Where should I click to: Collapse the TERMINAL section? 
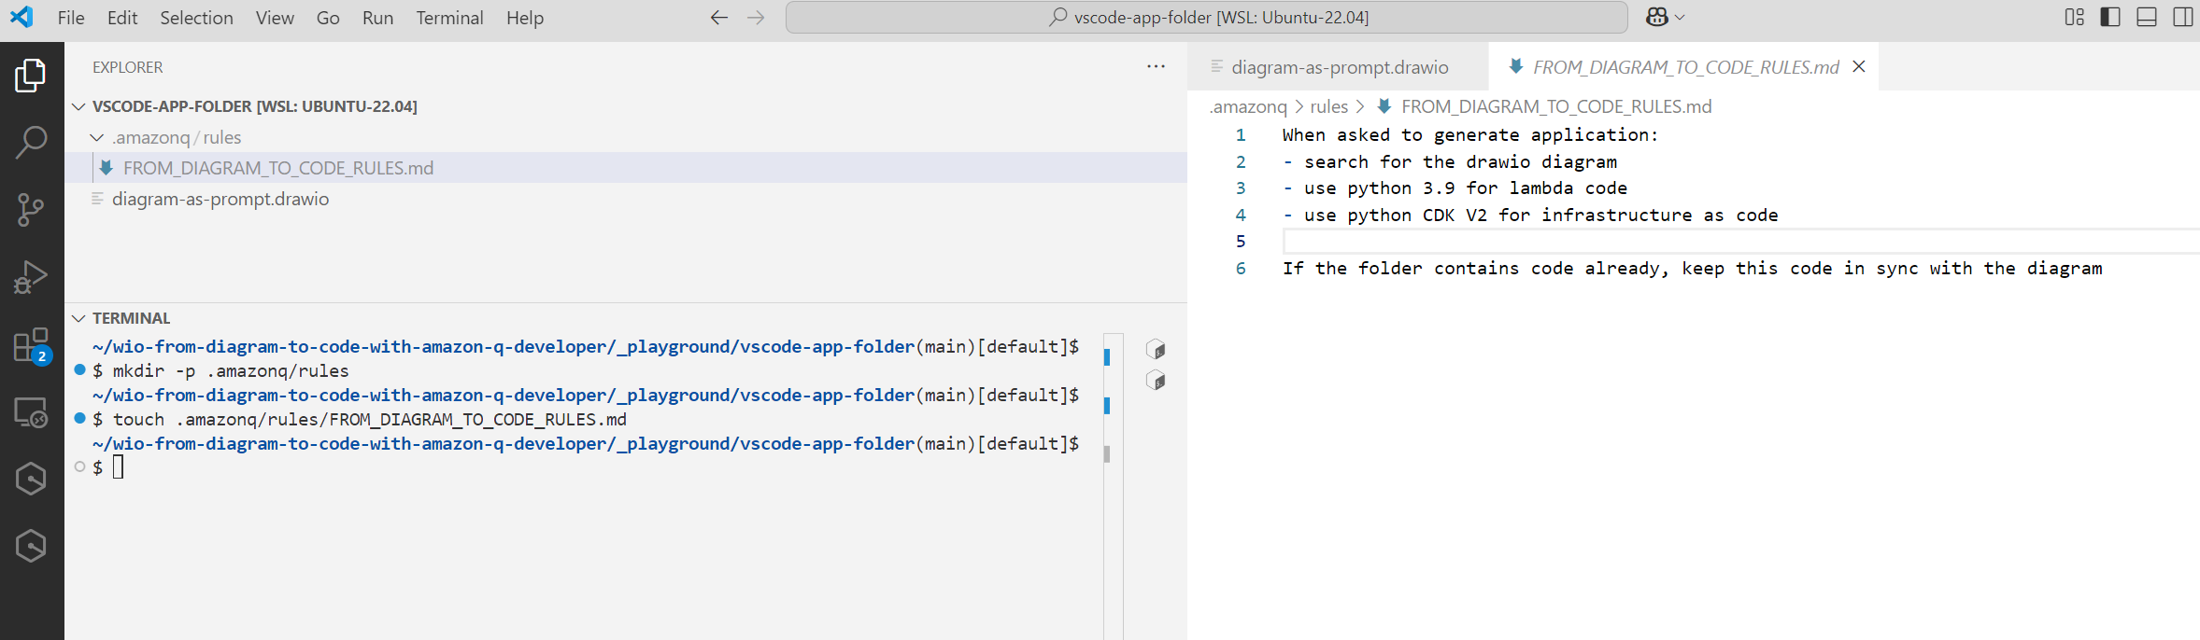tap(79, 318)
